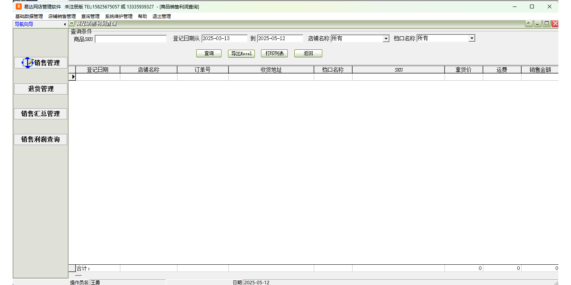Maximize the inner query window
The height and width of the screenshot is (285, 571).
[x=547, y=24]
